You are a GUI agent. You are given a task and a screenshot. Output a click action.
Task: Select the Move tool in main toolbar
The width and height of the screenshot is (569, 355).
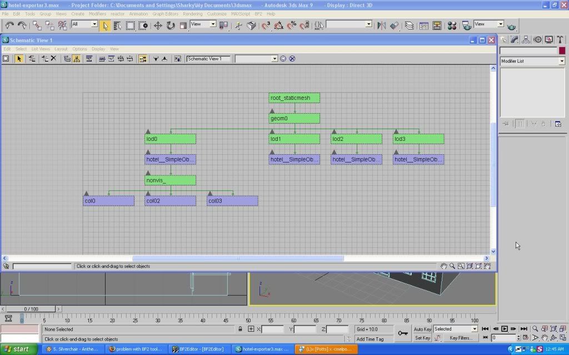pos(158,26)
